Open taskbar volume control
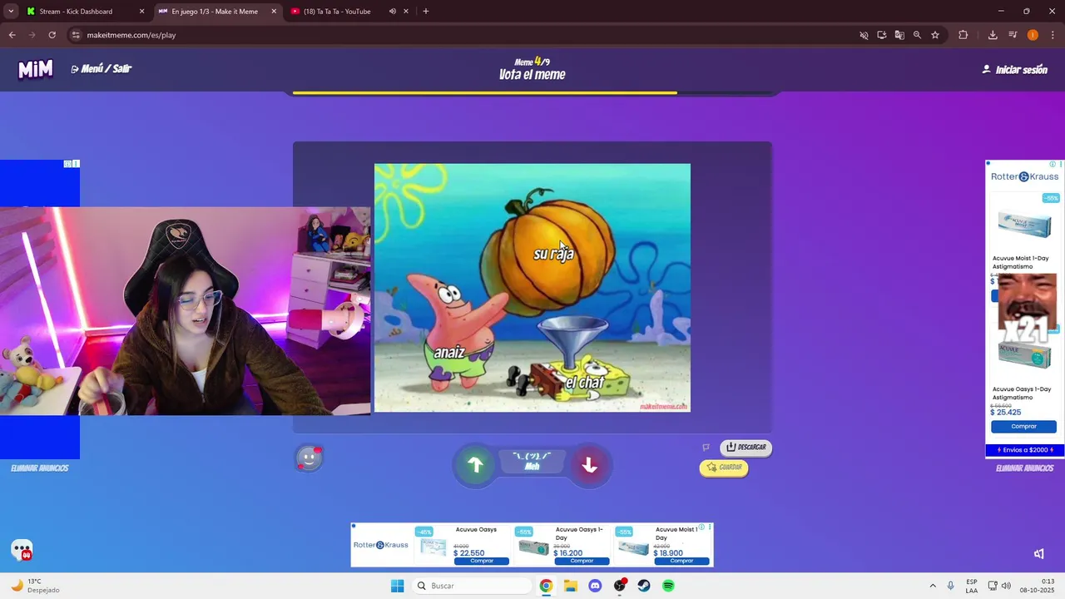1065x599 pixels. 1006,586
